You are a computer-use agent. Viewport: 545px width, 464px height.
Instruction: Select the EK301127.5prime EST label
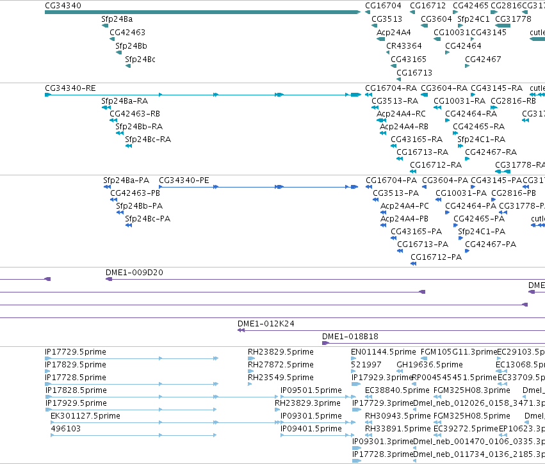pos(86,417)
